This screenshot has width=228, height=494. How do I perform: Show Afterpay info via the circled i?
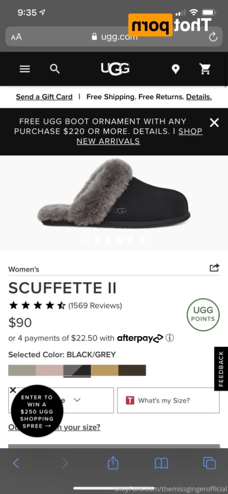170,338
